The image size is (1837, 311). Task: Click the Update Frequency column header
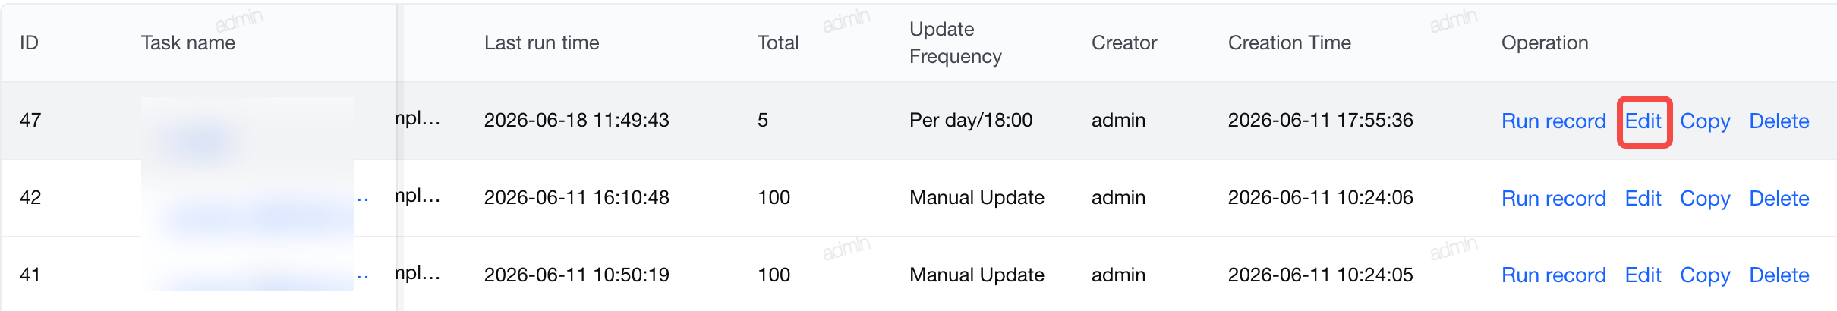click(x=956, y=42)
